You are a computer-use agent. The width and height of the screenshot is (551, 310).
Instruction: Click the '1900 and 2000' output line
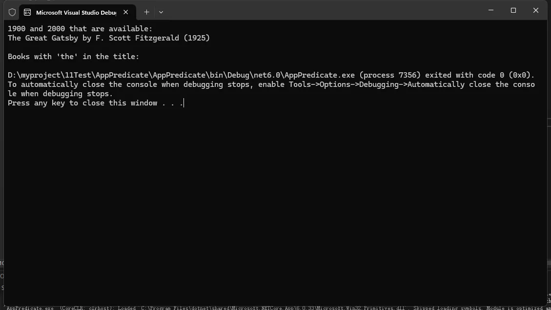(80, 29)
